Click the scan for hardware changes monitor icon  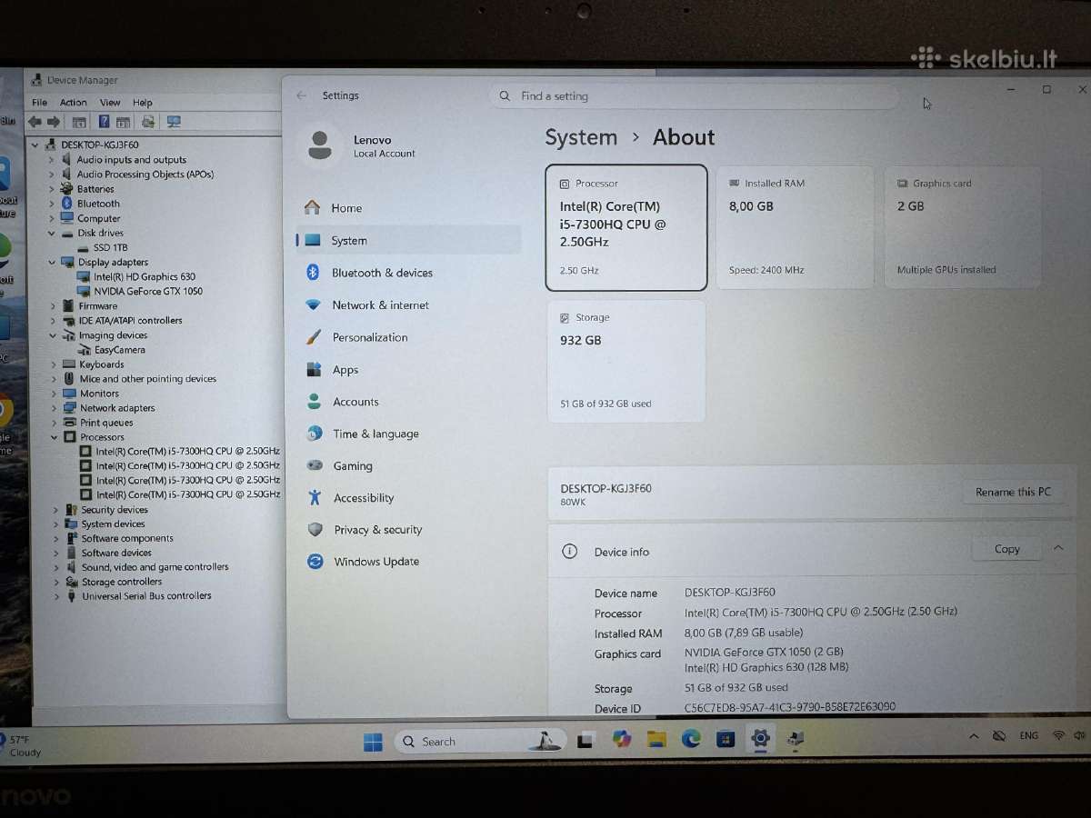(x=175, y=122)
